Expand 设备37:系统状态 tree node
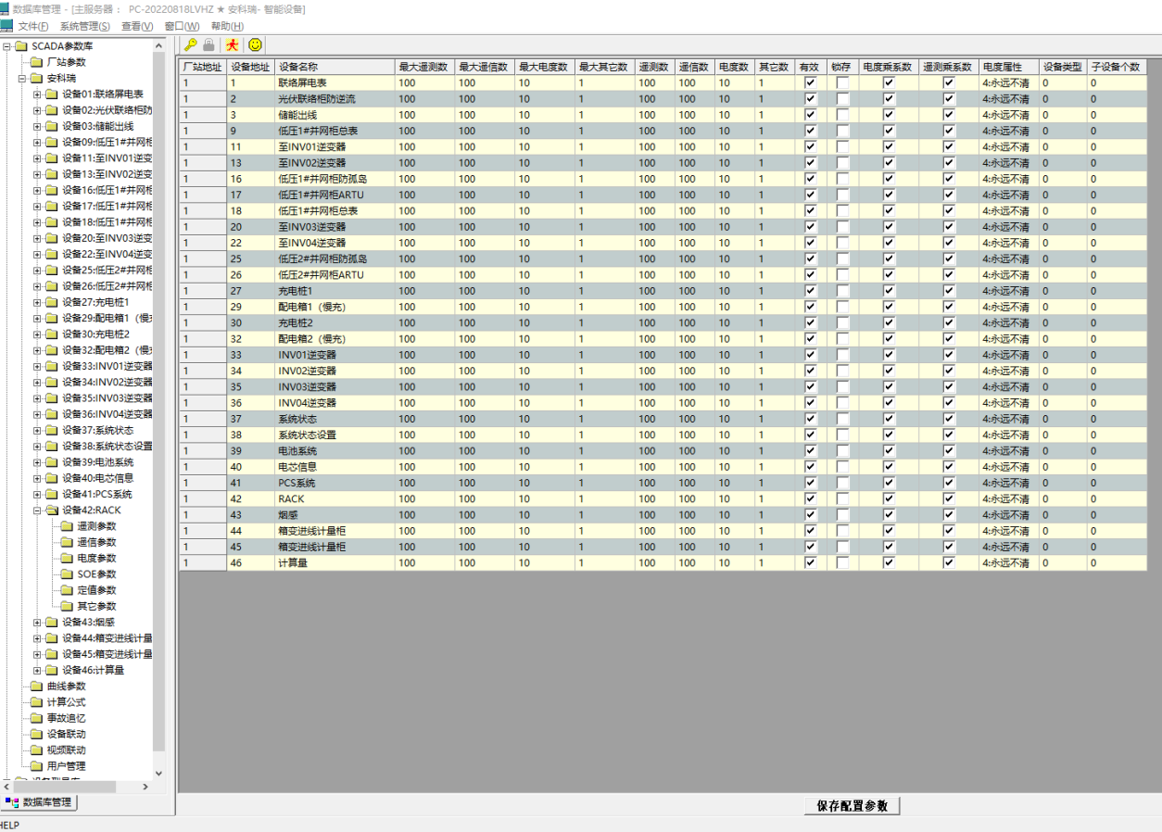The height and width of the screenshot is (832, 1162). point(37,431)
